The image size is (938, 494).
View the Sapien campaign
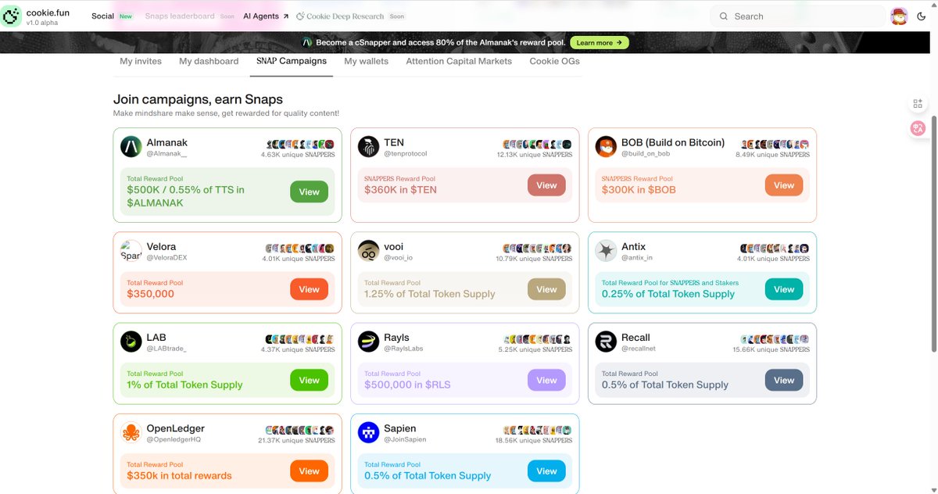(546, 471)
